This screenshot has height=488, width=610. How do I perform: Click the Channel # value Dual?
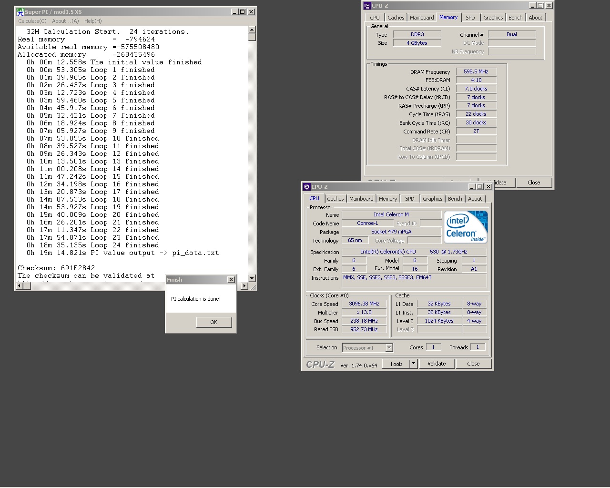512,34
